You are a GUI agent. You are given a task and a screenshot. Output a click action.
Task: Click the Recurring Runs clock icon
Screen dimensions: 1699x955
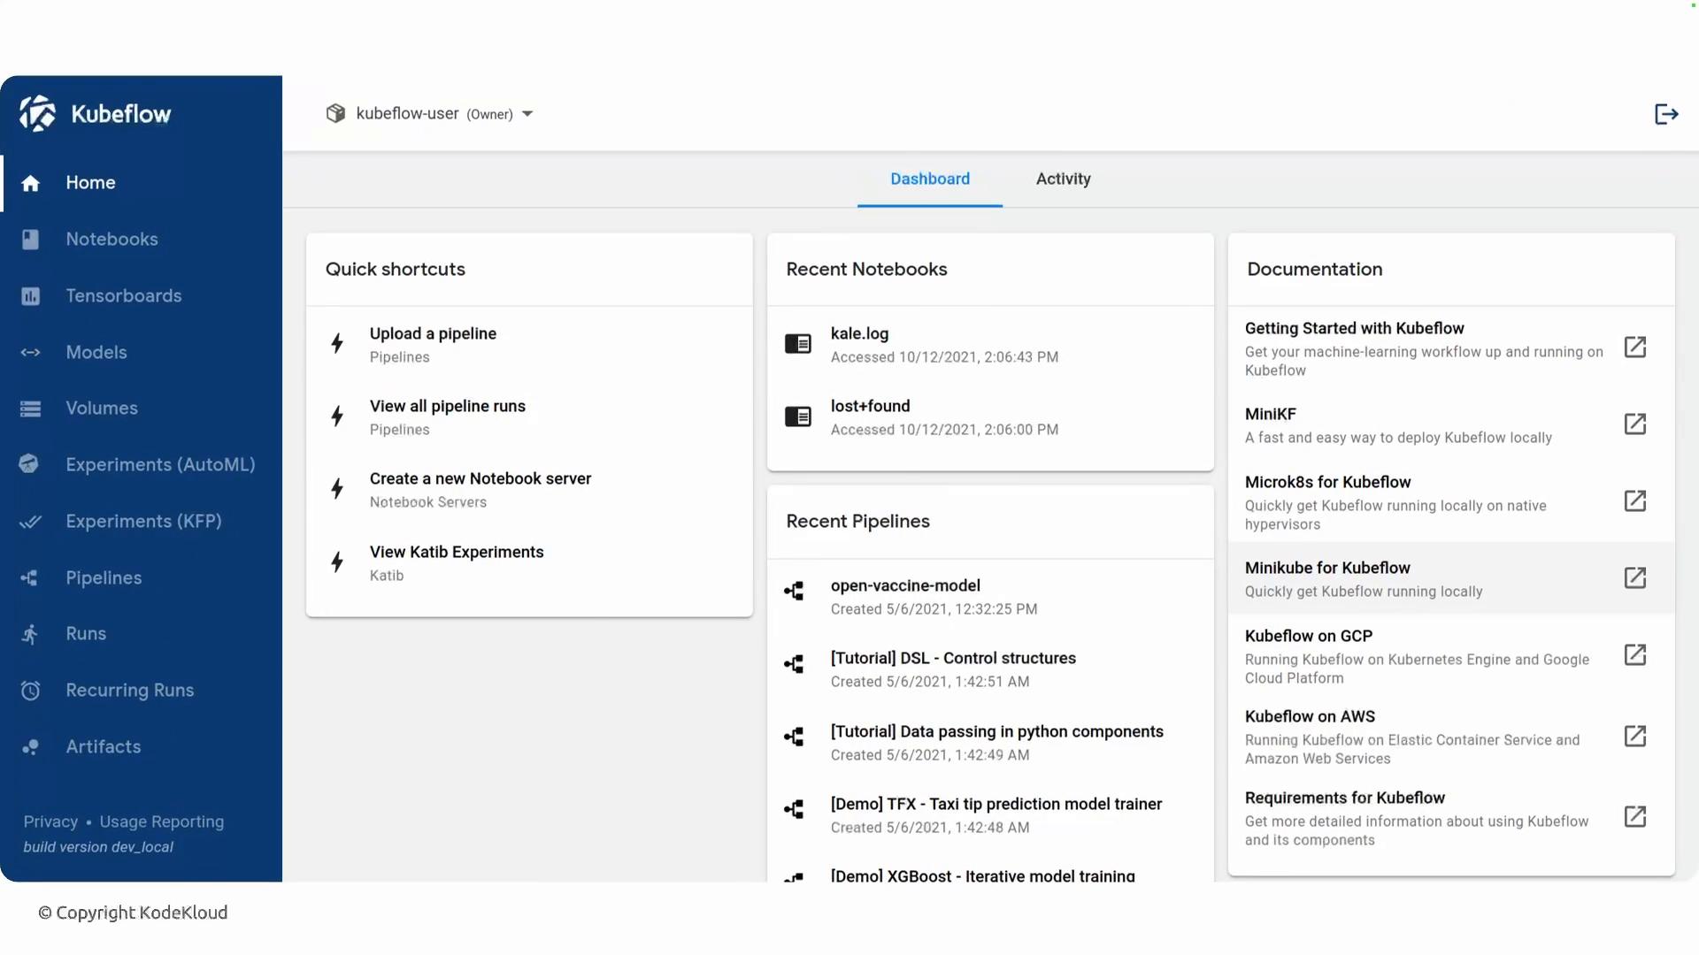pyautogui.click(x=31, y=691)
